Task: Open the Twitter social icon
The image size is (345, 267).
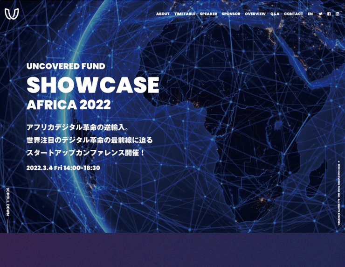Action: point(320,14)
